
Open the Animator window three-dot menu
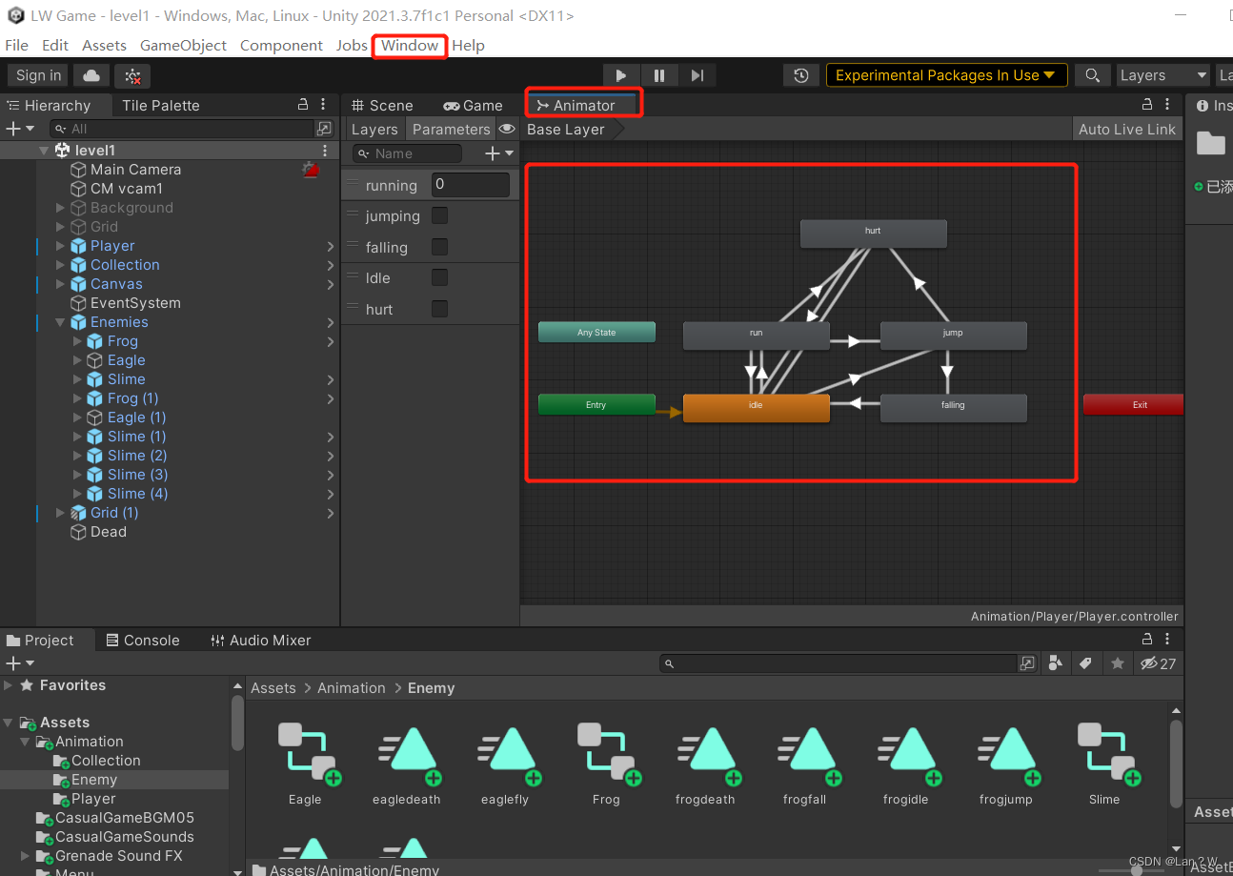[x=1168, y=105]
